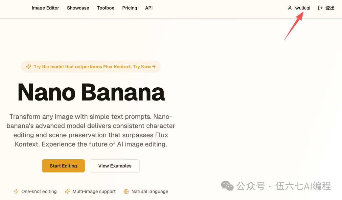This screenshot has height=200, width=342.
Task: Go to the Showcase page
Action: [x=78, y=8]
